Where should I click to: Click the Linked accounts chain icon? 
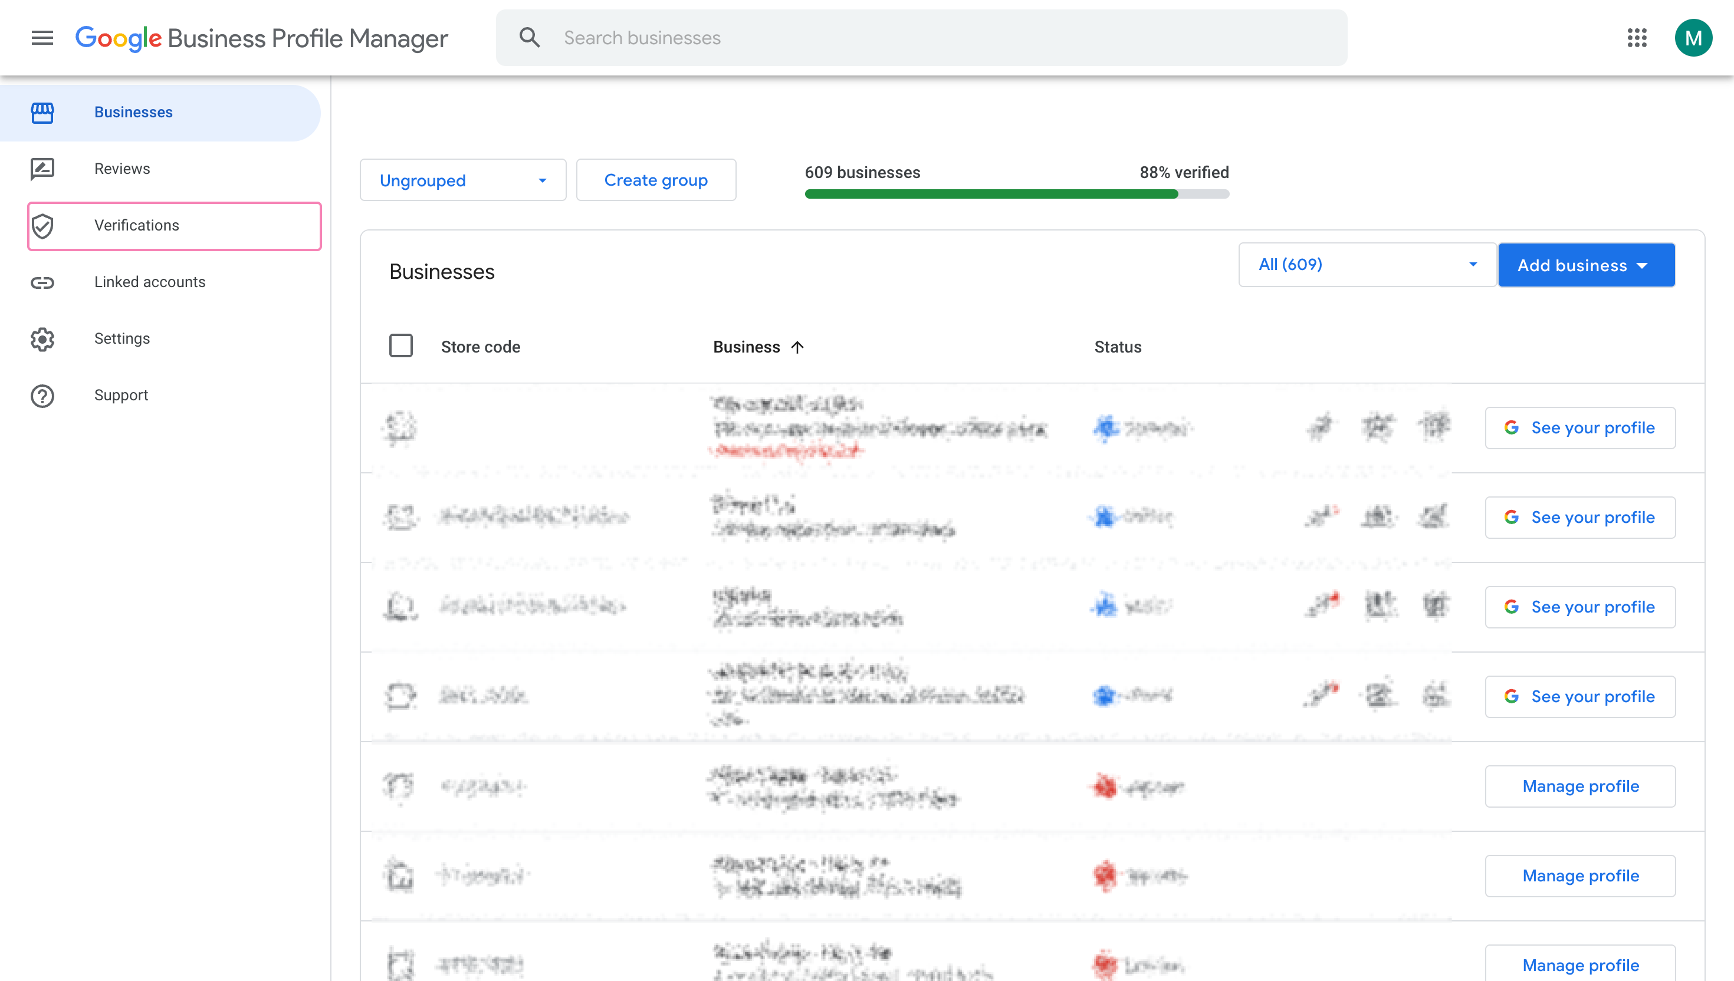[x=42, y=282]
